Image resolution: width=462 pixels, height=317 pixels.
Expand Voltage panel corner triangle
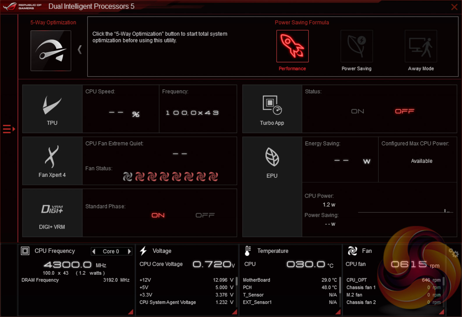click(234, 312)
